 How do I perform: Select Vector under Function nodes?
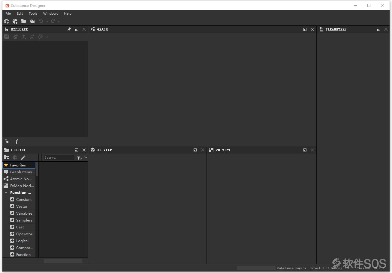(x=22, y=207)
